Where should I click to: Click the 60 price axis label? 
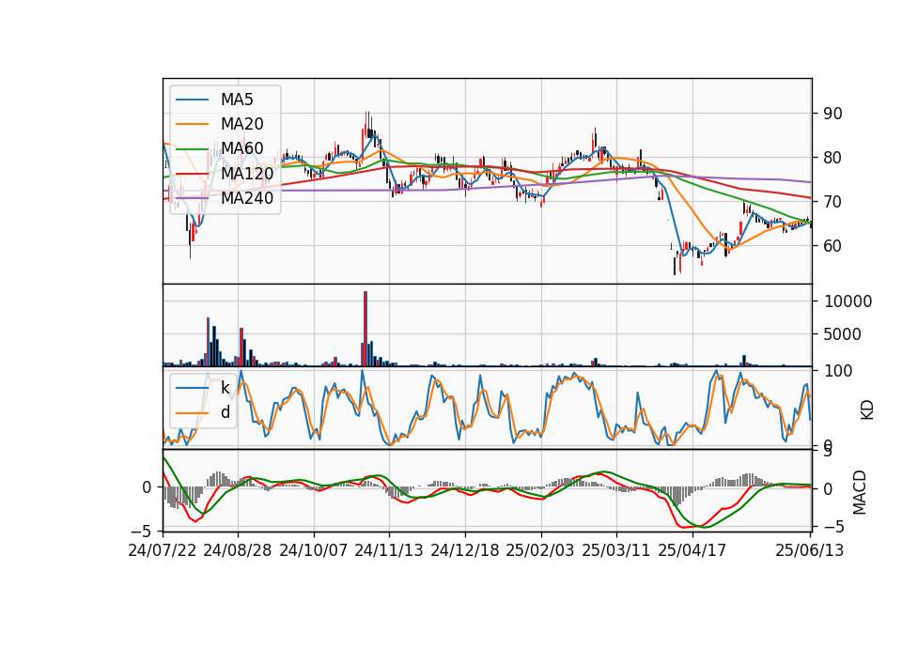(x=833, y=245)
